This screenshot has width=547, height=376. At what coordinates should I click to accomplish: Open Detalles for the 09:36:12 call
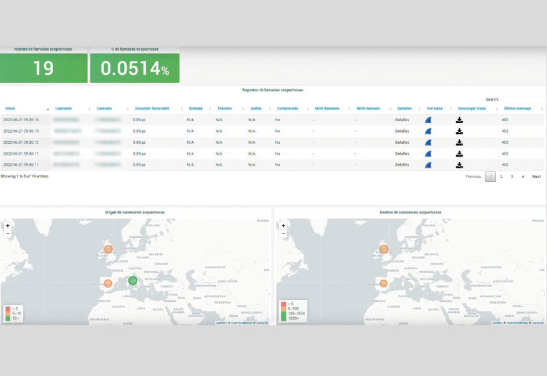point(402,142)
